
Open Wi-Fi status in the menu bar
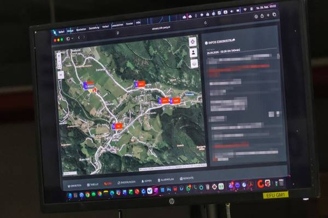[245, 9]
